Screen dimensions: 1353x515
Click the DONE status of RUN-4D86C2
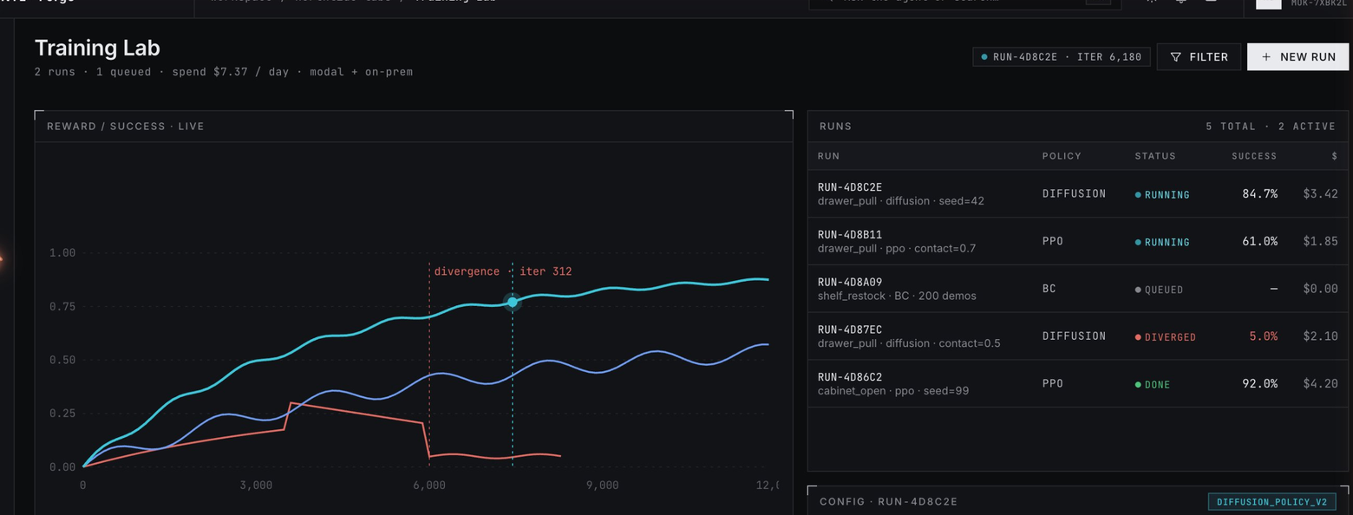(1153, 385)
